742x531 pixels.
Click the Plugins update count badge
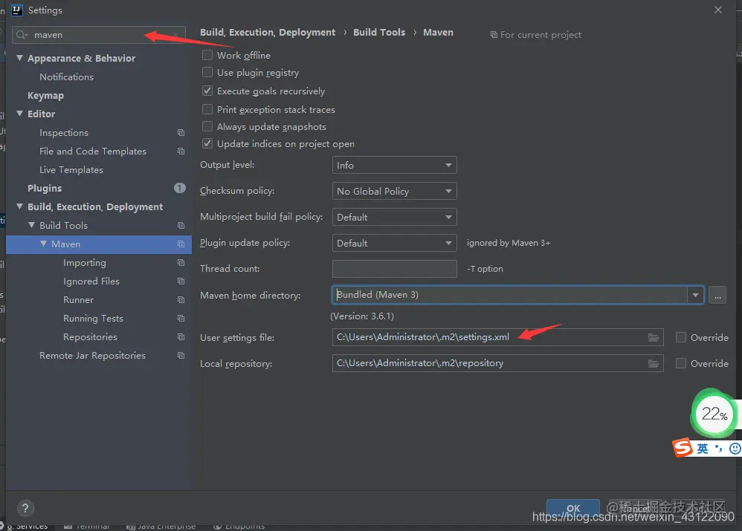(180, 188)
